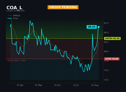Viewport: 126px width, 92px height.
Task: Click the 80.0 y-axis tick label
Action: click(x=106, y=51)
